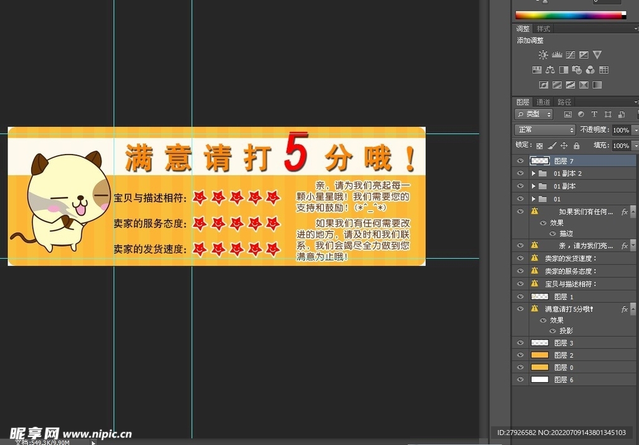The width and height of the screenshot is (639, 445).
Task: Lock layer position with move icon
Action: [564, 145]
